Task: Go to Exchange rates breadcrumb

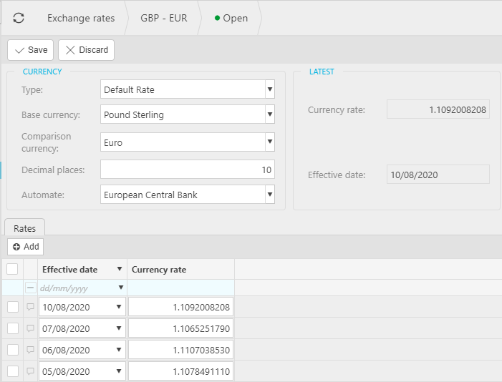Action: 81,18
